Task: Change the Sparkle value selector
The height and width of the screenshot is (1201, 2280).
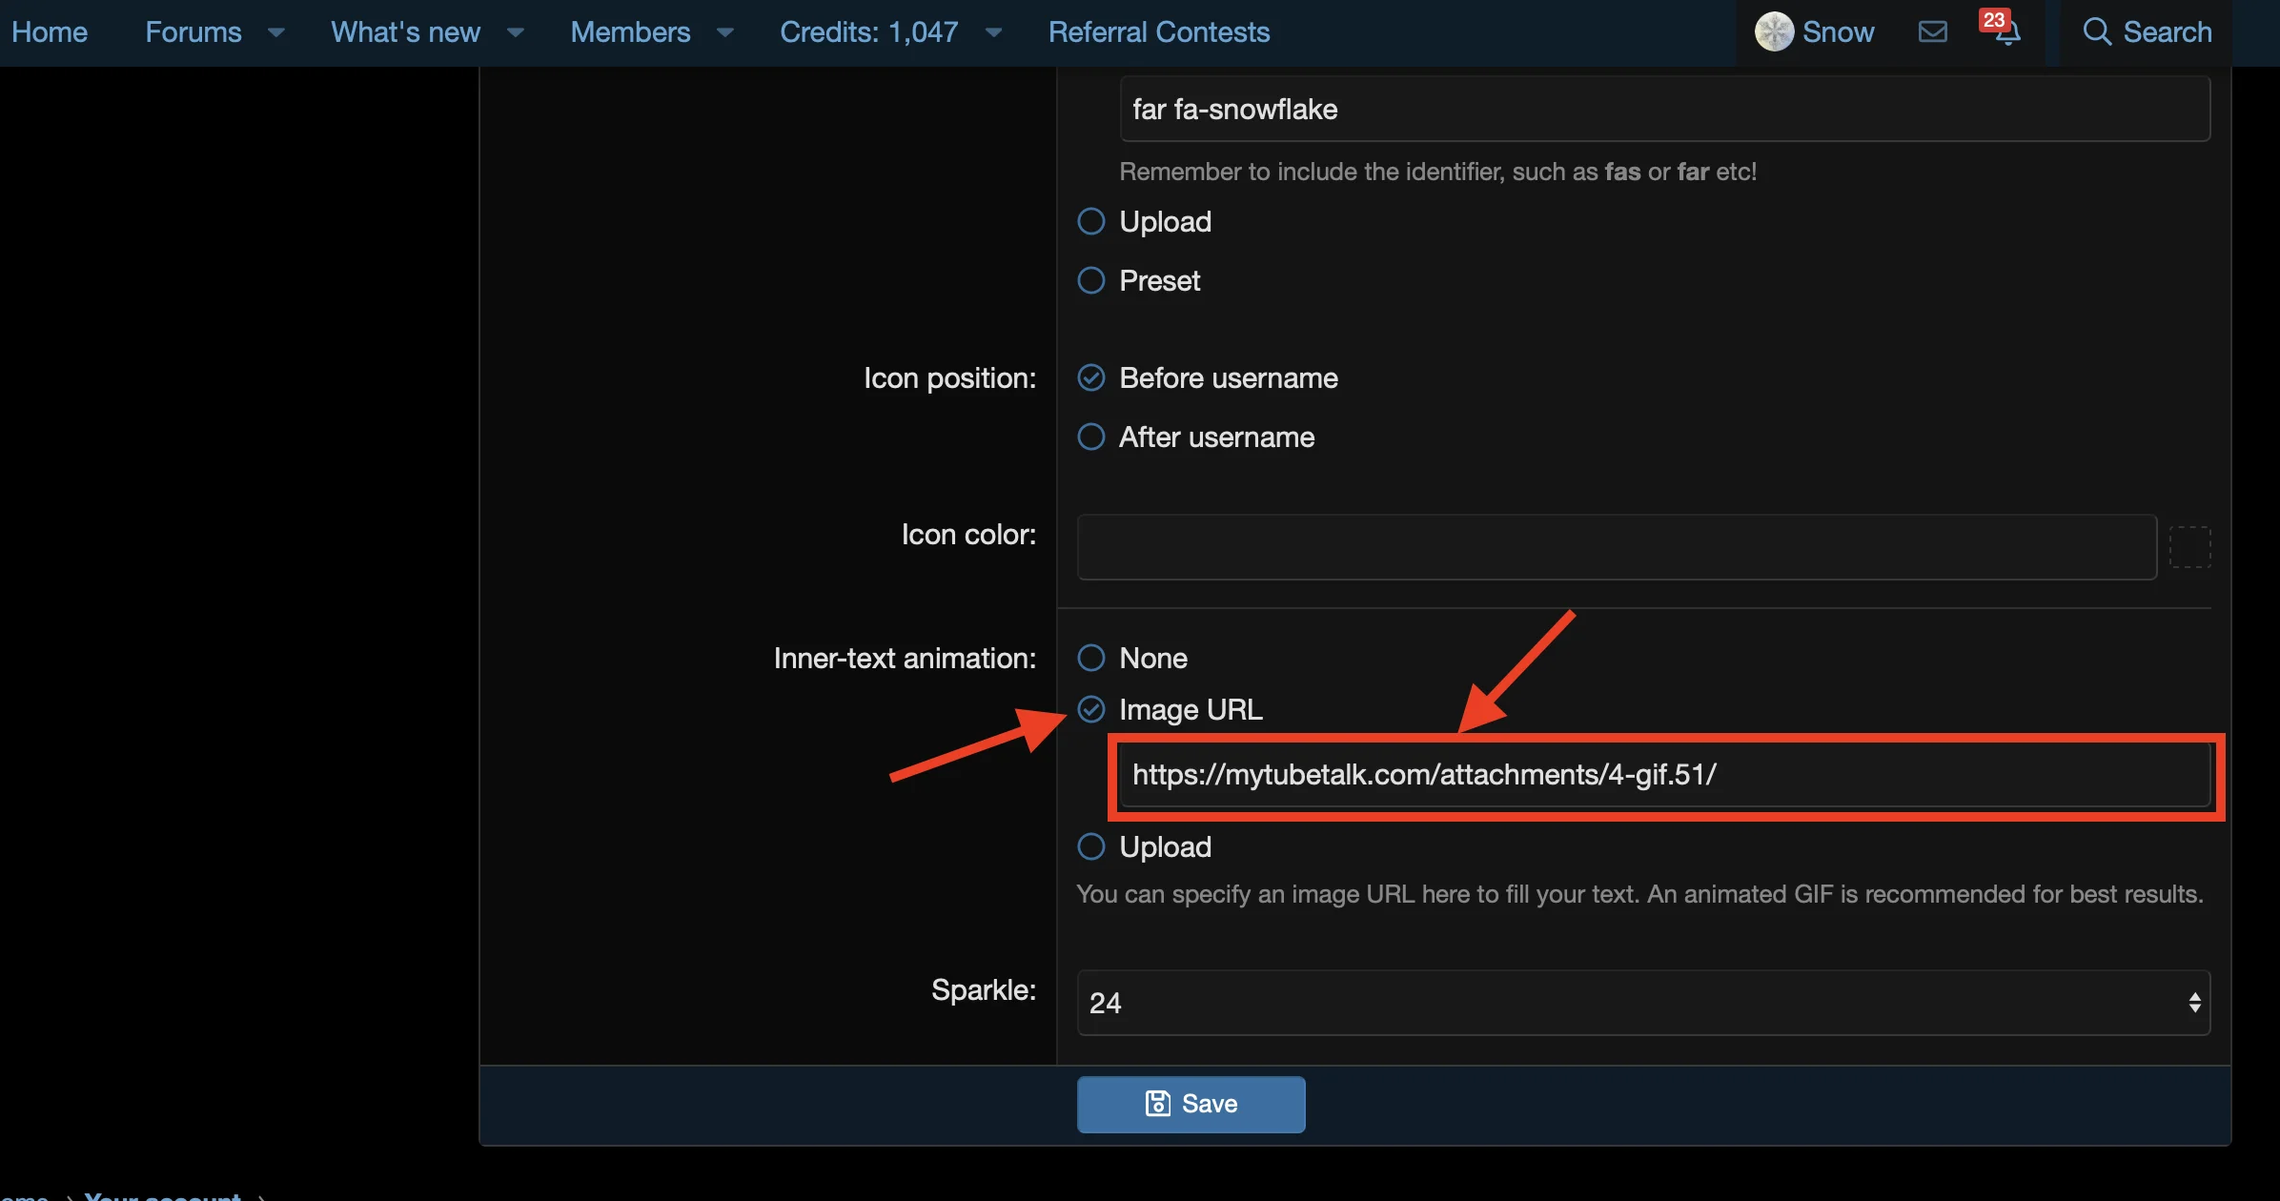Action: coord(2190,1003)
